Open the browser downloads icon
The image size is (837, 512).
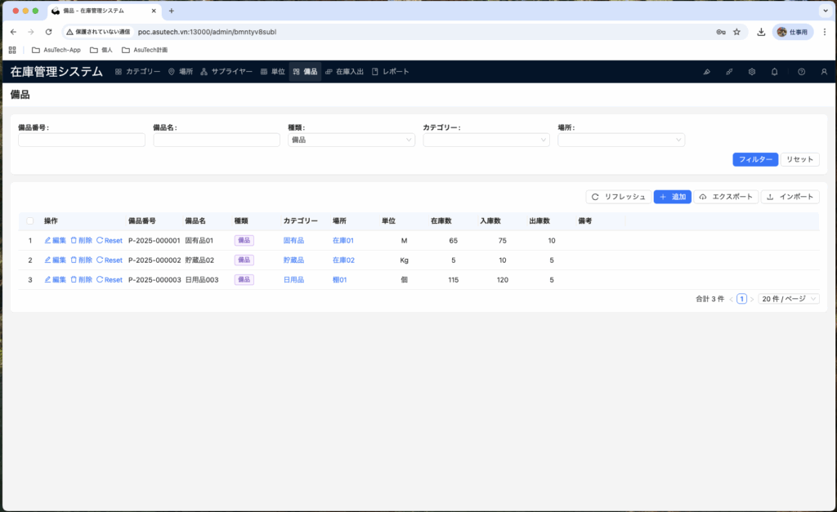click(x=761, y=32)
